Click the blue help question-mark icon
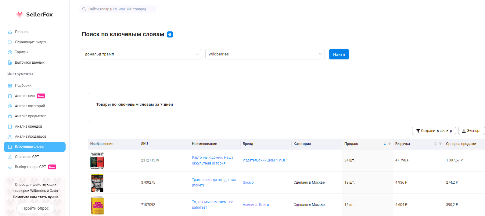Image resolution: width=485 pixels, height=216 pixels. 170,34
